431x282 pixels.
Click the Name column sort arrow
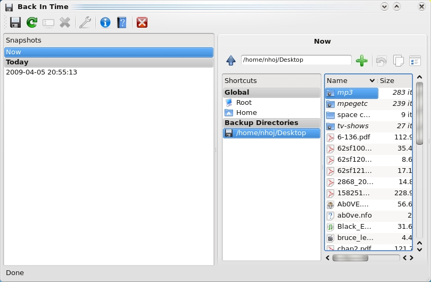pos(371,81)
